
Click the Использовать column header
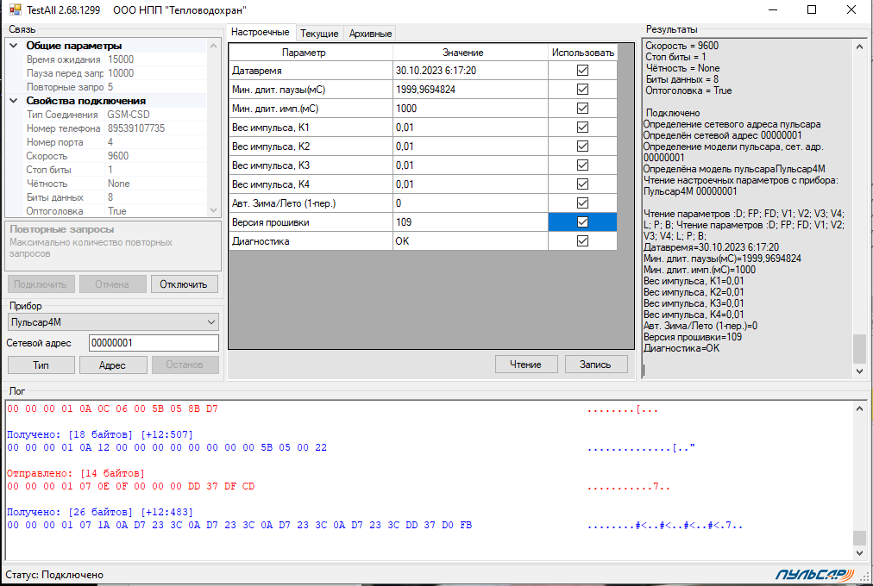pos(582,53)
